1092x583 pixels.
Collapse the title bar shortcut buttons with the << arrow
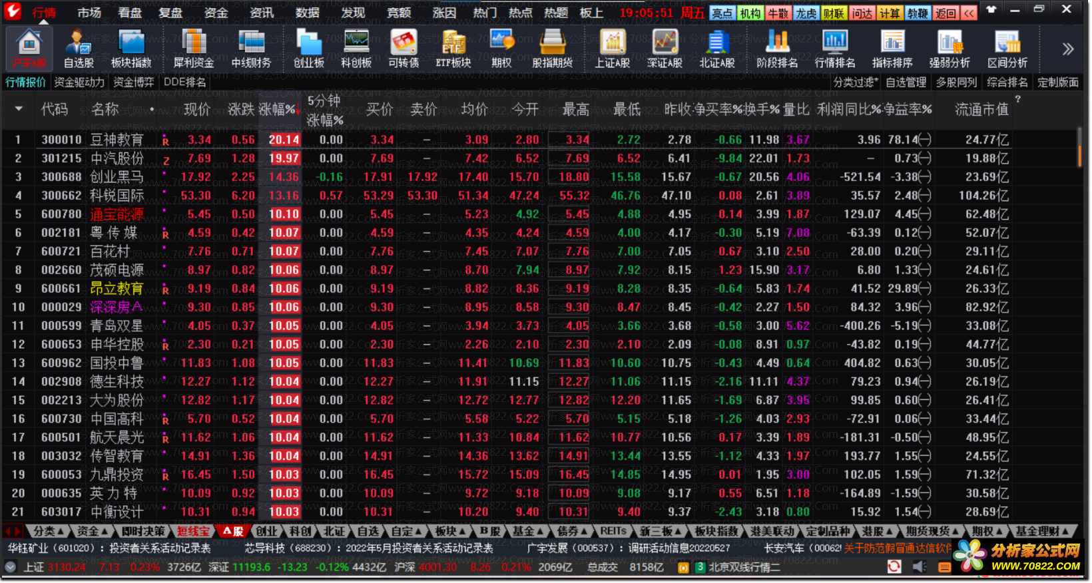click(x=969, y=13)
